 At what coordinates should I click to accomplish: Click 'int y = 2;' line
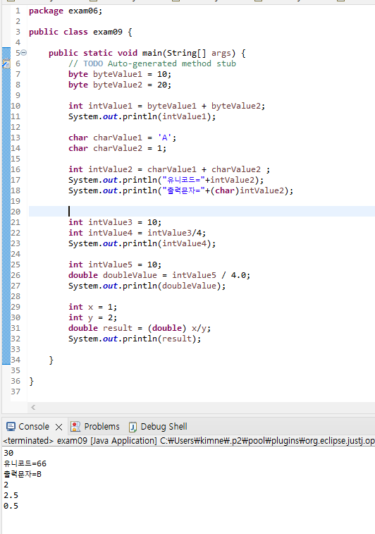click(x=92, y=317)
